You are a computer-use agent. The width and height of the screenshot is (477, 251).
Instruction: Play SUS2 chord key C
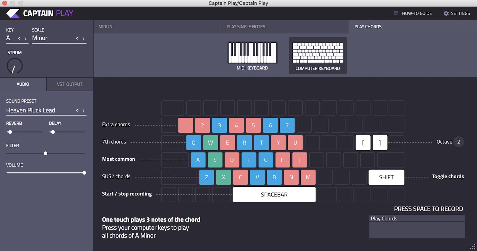pyautogui.click(x=240, y=177)
